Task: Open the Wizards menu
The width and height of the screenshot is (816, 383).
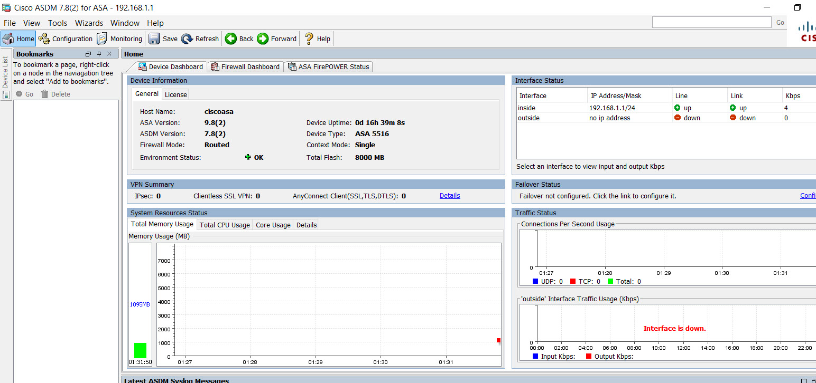Action: (89, 23)
